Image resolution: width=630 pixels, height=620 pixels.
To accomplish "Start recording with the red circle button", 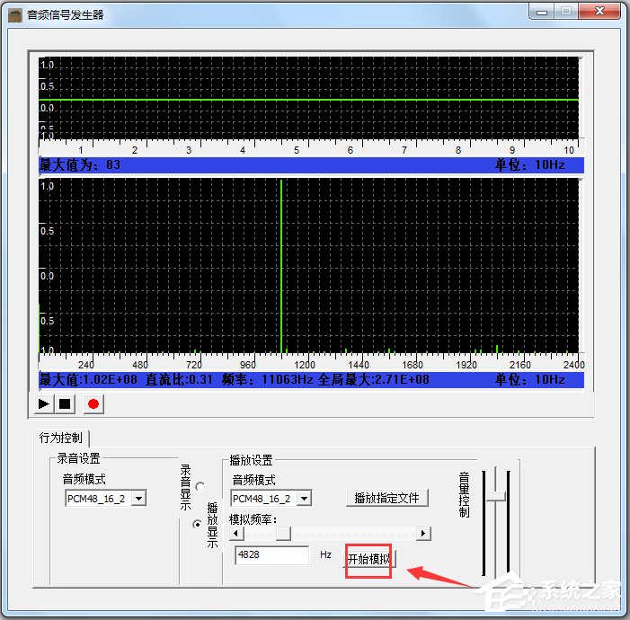I will coord(93,403).
